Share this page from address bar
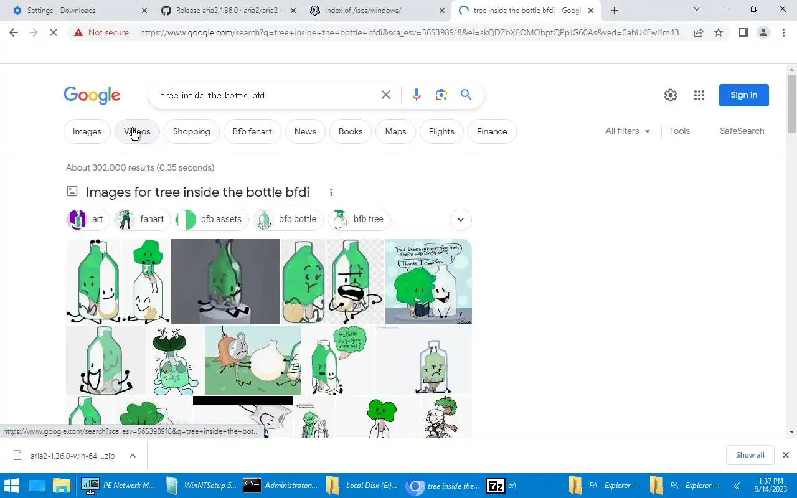The width and height of the screenshot is (797, 498). click(699, 32)
